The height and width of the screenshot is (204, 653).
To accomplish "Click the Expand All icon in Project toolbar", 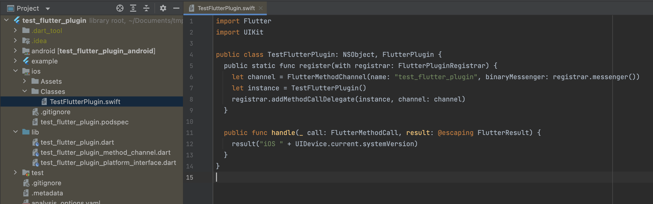I will point(133,8).
